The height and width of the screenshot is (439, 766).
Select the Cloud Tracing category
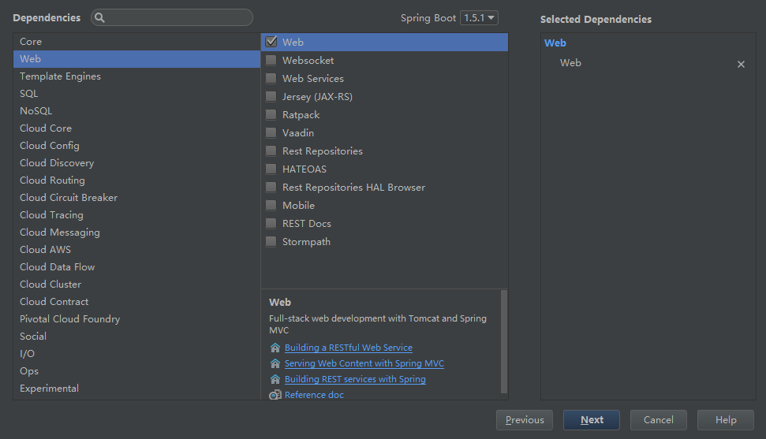pyautogui.click(x=136, y=215)
